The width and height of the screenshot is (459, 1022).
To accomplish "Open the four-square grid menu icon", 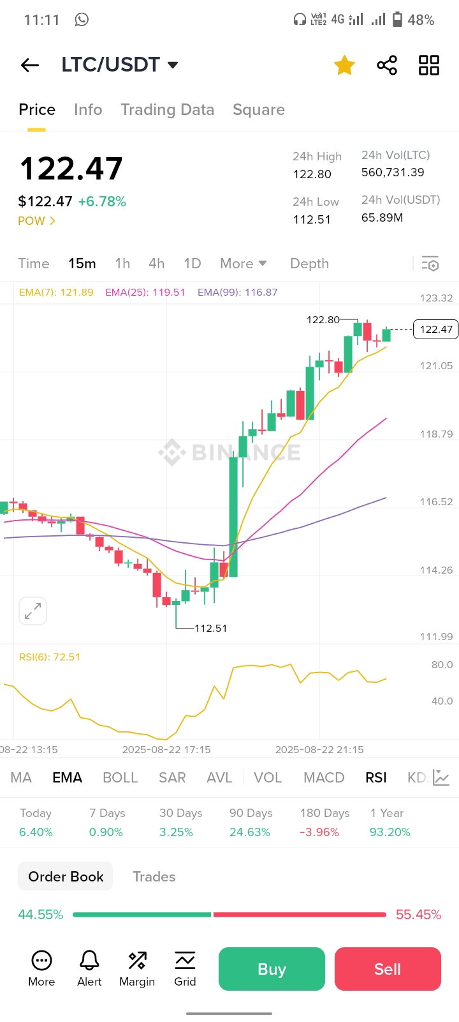I will [x=429, y=65].
